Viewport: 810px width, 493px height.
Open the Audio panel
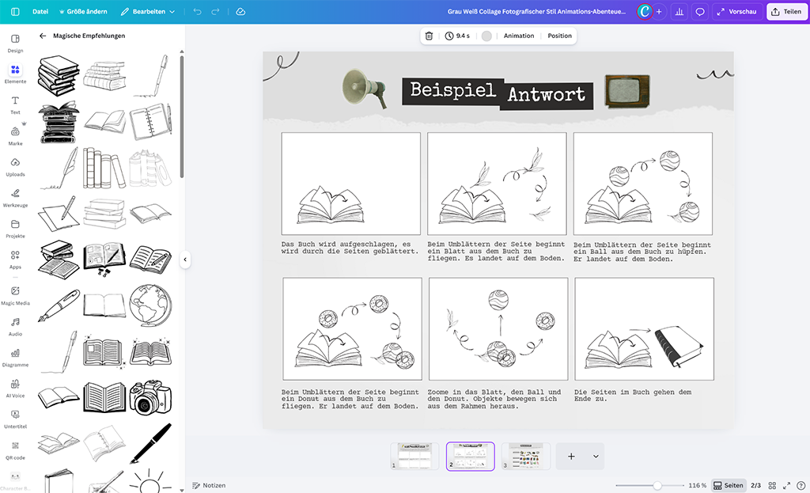[x=15, y=327]
